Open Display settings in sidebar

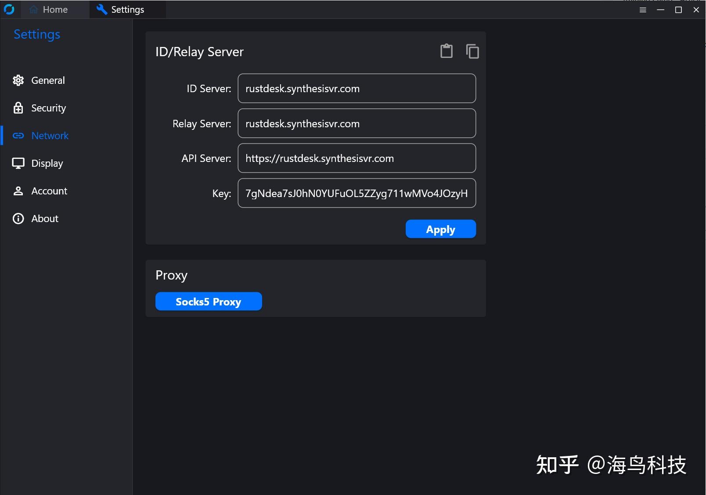point(66,163)
